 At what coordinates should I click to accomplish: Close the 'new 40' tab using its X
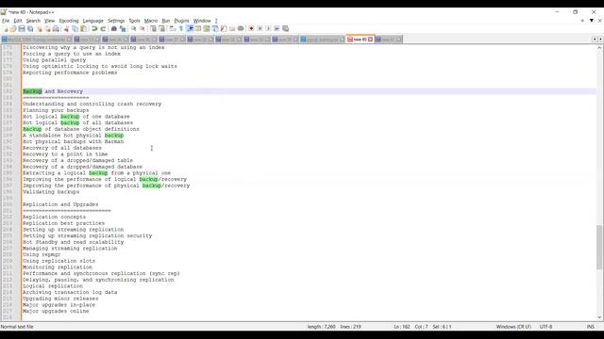point(371,40)
